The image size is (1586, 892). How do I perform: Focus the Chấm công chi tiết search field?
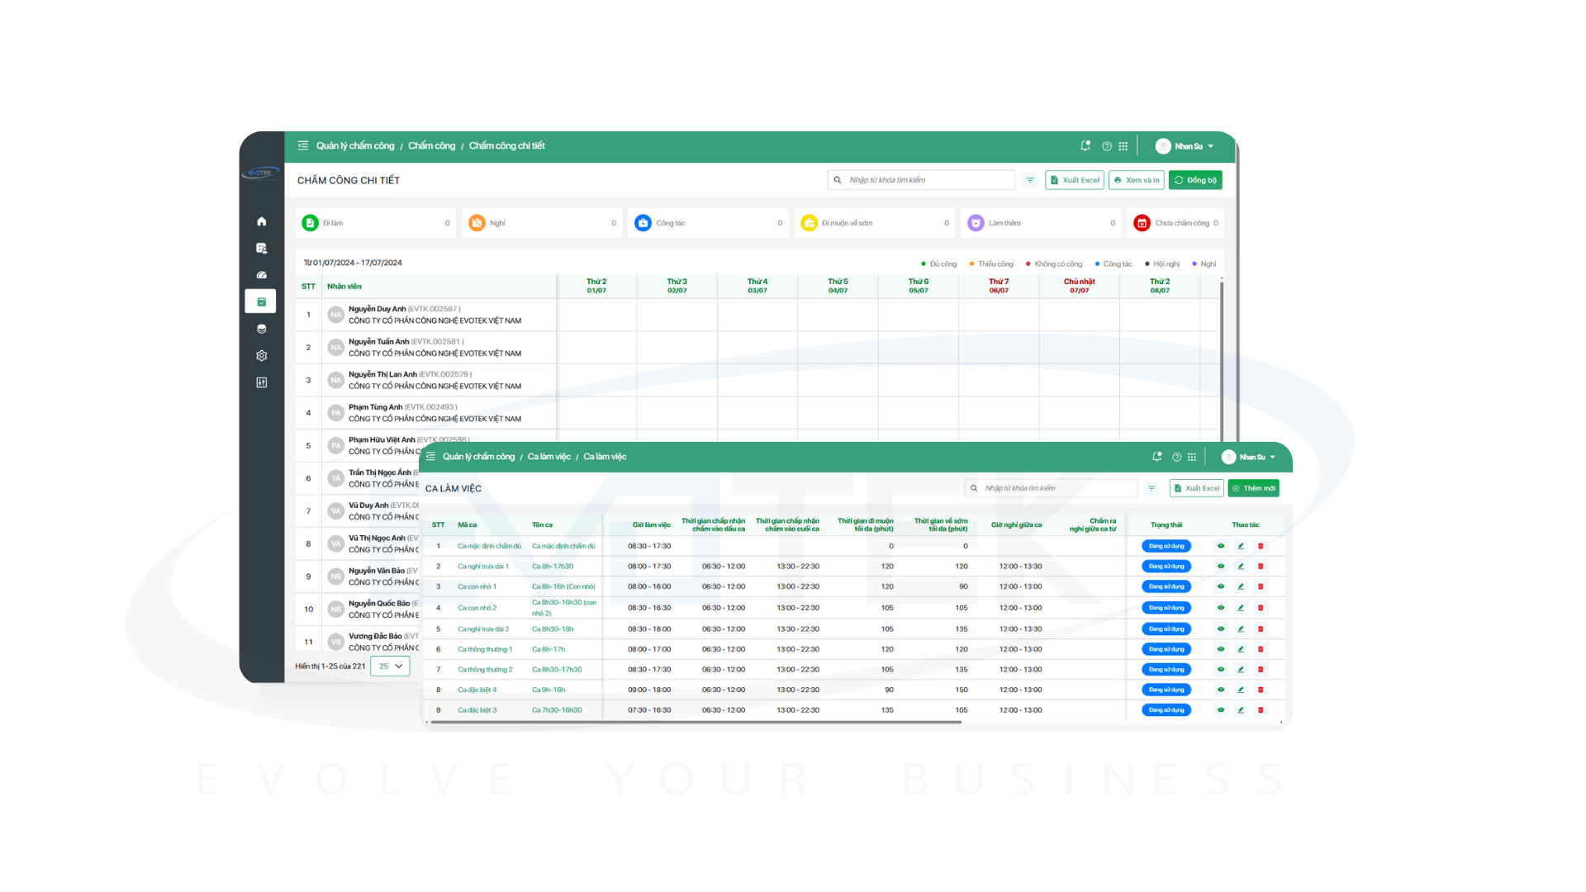click(921, 180)
